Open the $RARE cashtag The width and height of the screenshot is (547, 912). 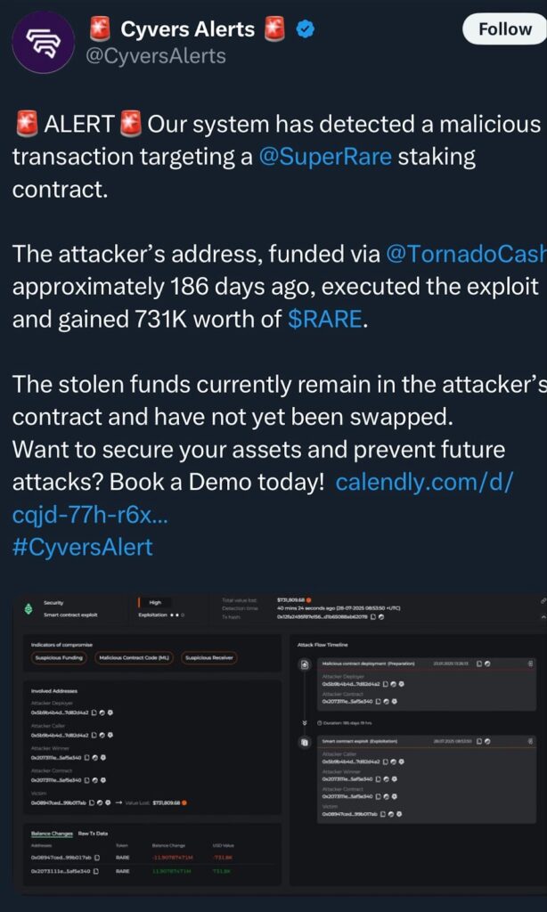(325, 320)
